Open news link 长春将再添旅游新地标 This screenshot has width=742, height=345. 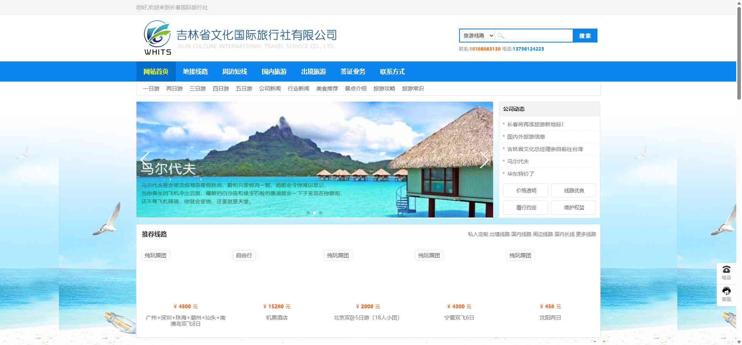click(x=535, y=125)
